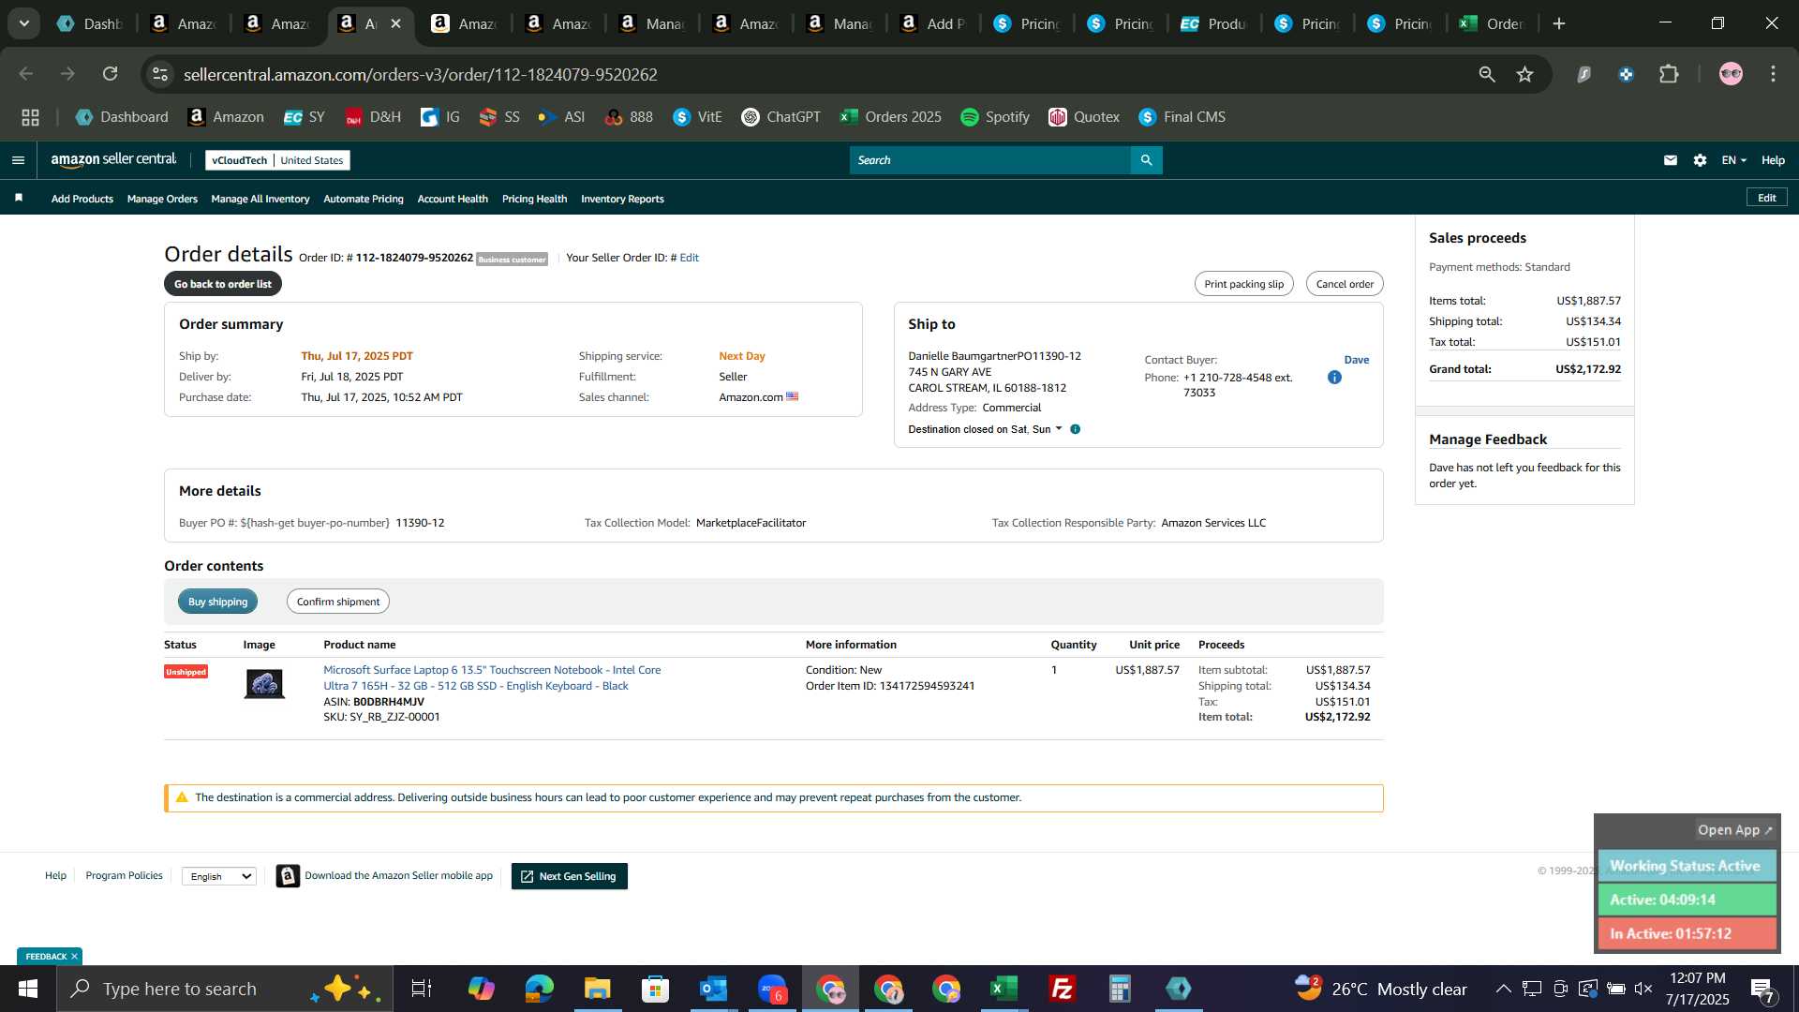Screen dimensions: 1799x1012
Task: Switch to the Product EC browser tab
Action: 1214,23
